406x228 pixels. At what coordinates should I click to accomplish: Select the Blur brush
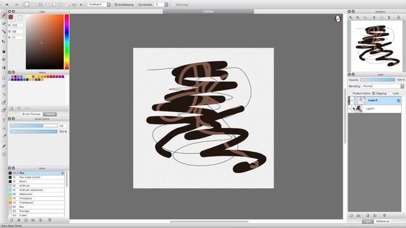click(x=36, y=207)
